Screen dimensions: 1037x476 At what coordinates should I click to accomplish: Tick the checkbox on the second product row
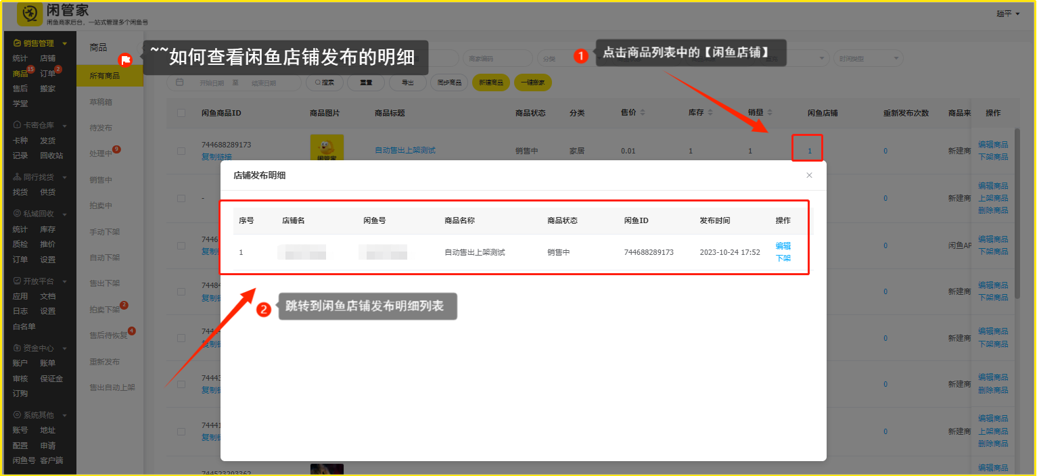click(x=181, y=198)
